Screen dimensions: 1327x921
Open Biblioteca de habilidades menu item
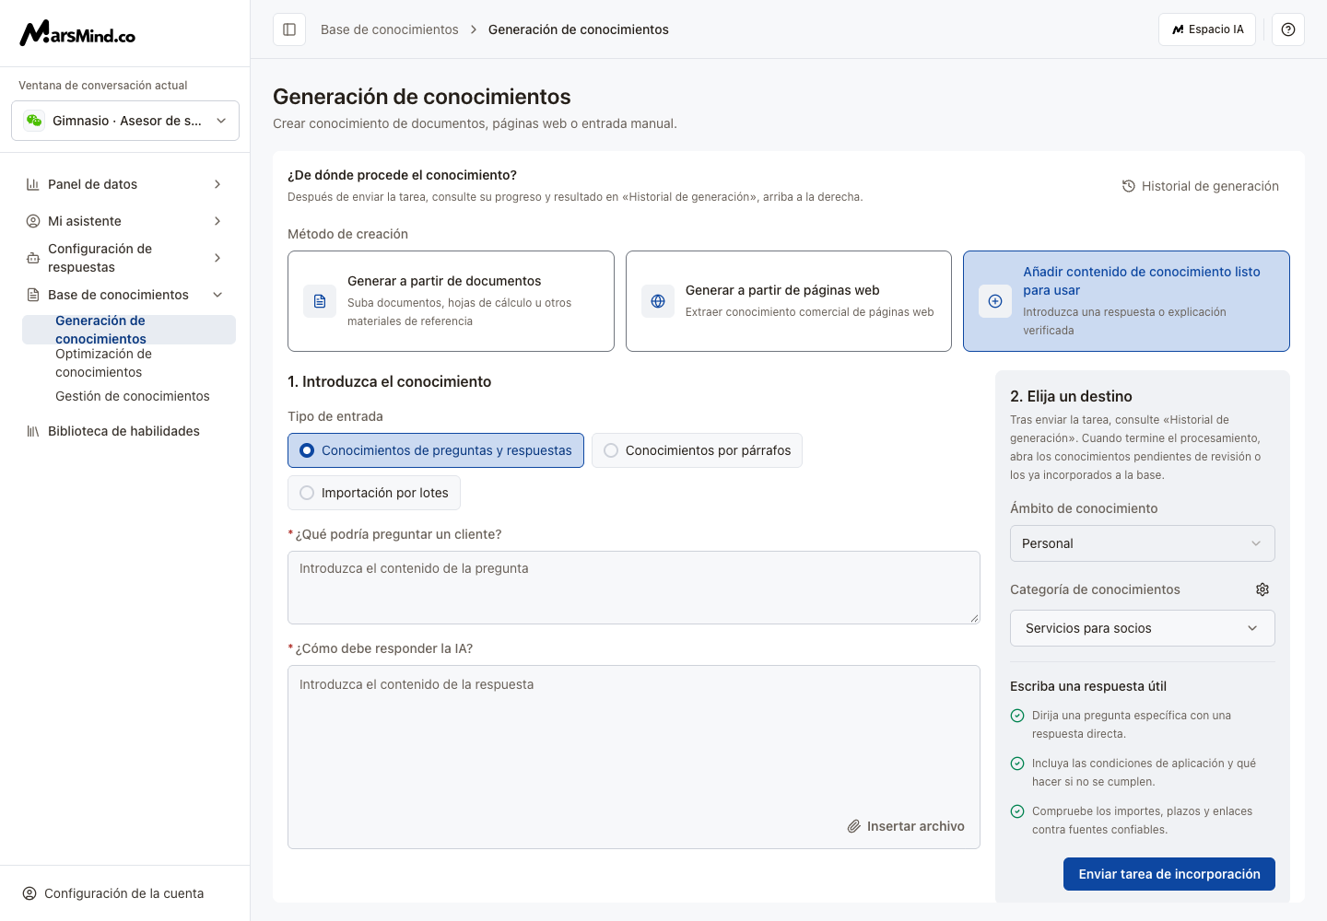point(125,431)
